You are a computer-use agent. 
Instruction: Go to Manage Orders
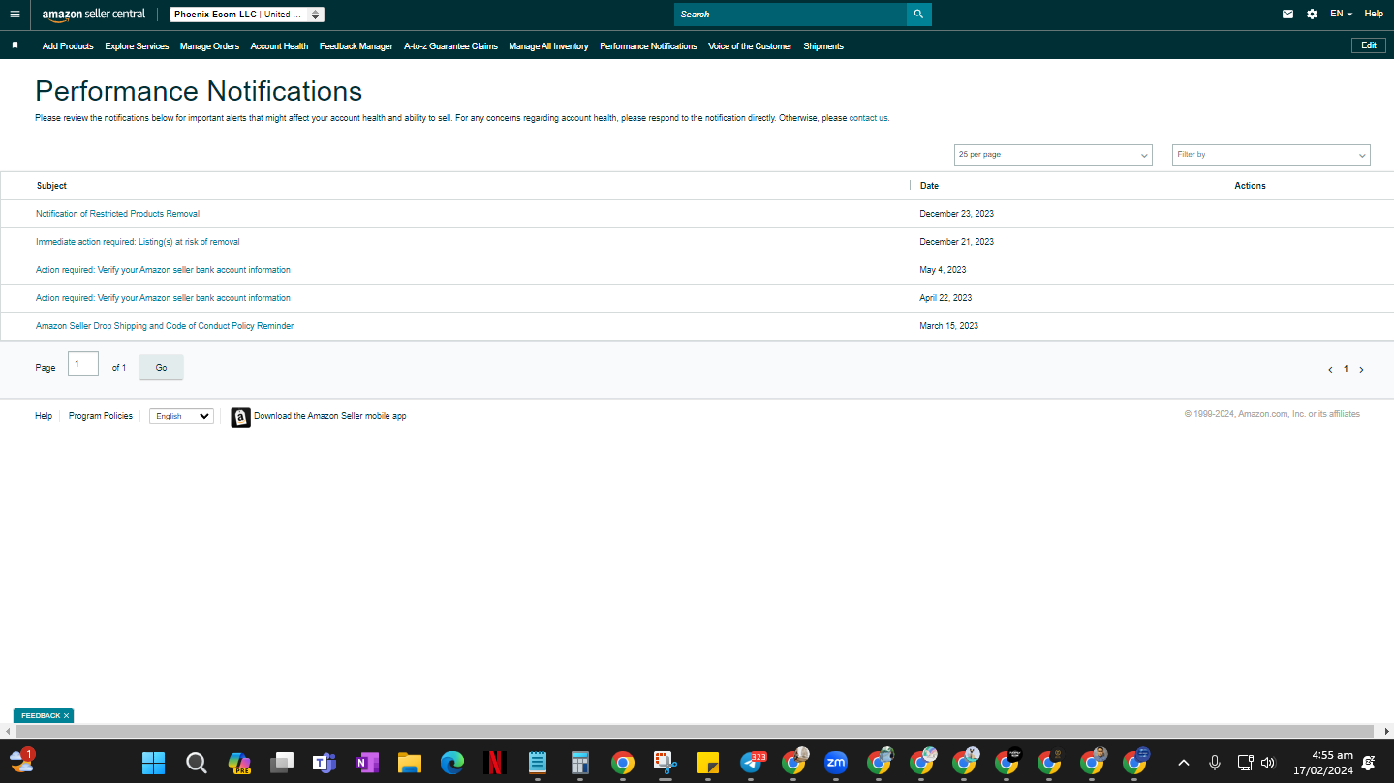click(x=209, y=46)
